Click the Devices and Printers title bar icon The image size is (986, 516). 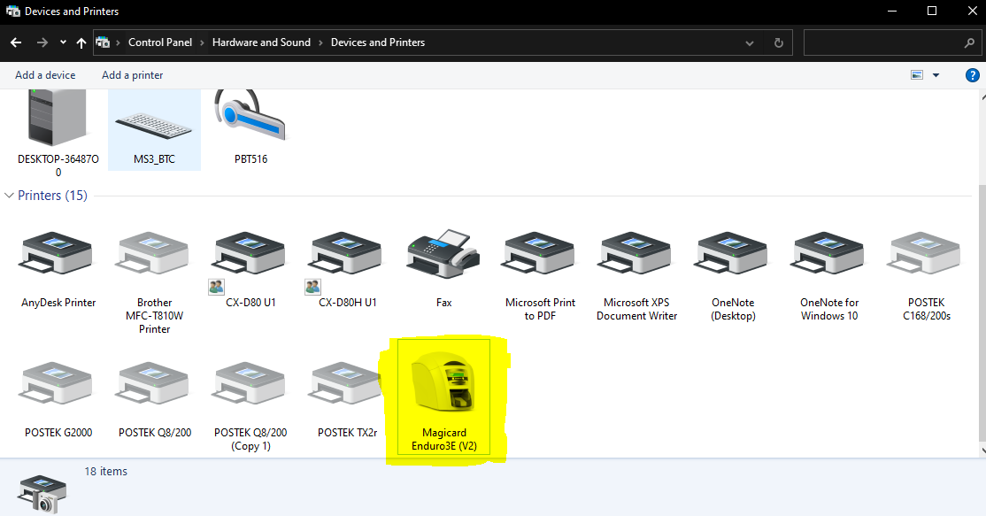pyautogui.click(x=12, y=12)
